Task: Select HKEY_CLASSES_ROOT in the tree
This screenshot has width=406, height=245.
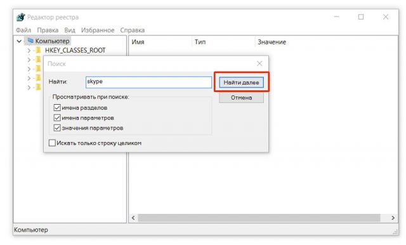Action: [75, 50]
